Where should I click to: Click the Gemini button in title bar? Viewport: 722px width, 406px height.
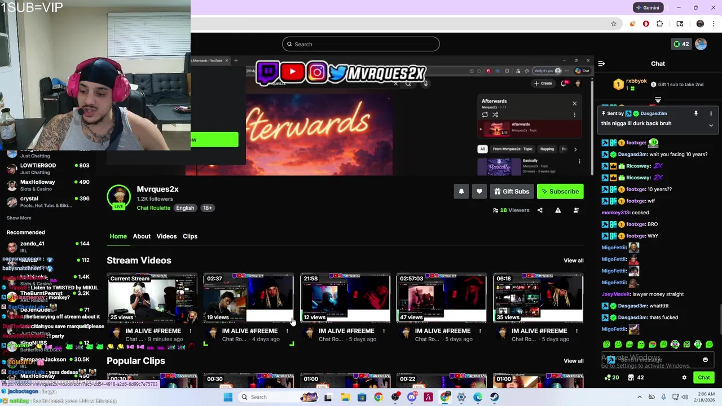pos(647,7)
